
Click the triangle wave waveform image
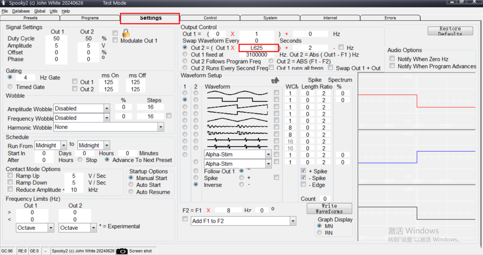237,120
